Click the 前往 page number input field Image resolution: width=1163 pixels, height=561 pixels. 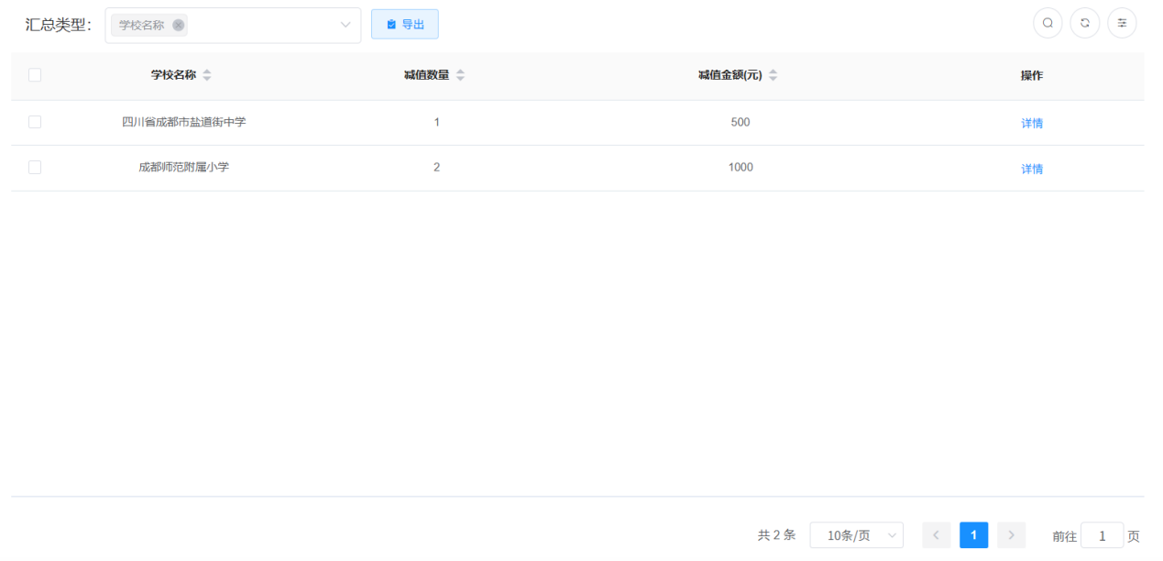click(1103, 536)
